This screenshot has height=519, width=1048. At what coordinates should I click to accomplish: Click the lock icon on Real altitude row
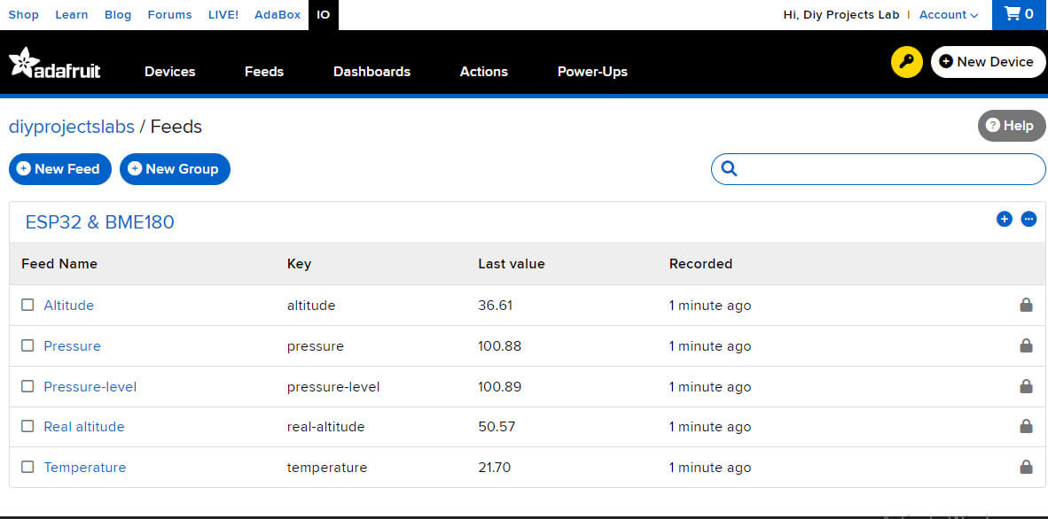pyautogui.click(x=1025, y=426)
